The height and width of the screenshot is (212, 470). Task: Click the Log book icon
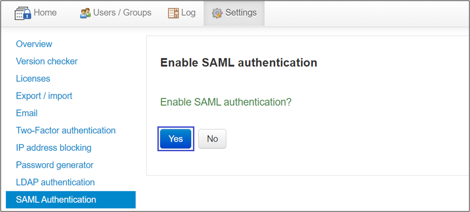coord(173,13)
